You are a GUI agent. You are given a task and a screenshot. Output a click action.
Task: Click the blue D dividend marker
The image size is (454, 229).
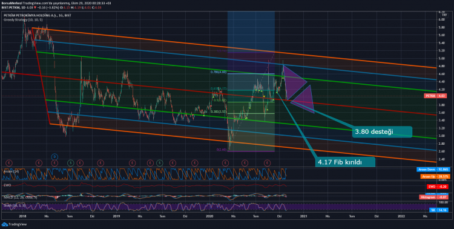[x=54, y=157]
